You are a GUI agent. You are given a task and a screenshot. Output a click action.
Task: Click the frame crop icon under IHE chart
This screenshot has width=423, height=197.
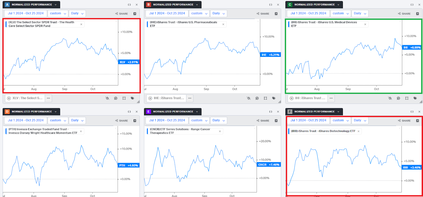265,98
